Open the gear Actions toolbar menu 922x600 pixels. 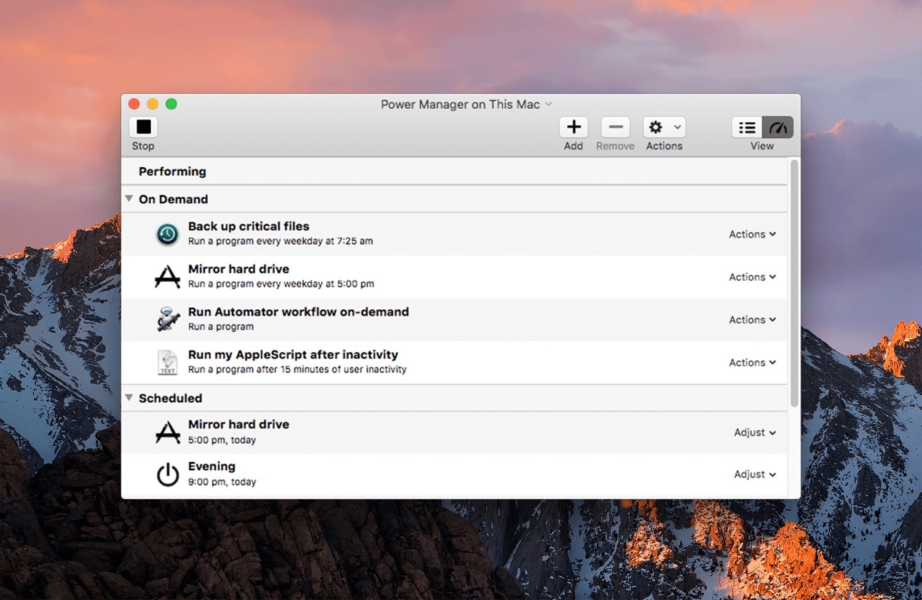pyautogui.click(x=664, y=127)
